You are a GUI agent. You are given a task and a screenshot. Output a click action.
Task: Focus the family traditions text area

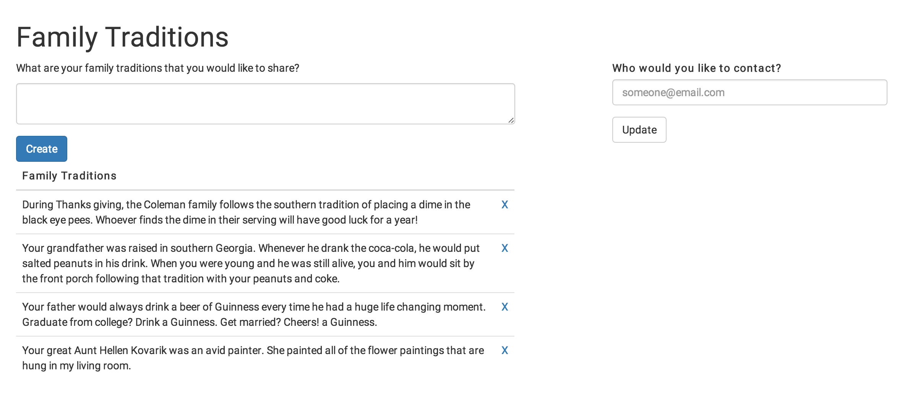coord(265,104)
